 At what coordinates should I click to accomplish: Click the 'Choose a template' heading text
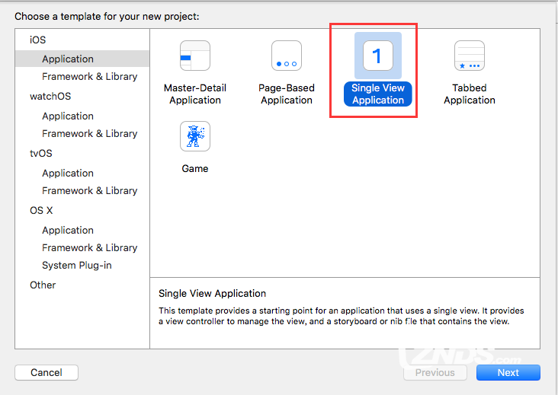point(107,16)
